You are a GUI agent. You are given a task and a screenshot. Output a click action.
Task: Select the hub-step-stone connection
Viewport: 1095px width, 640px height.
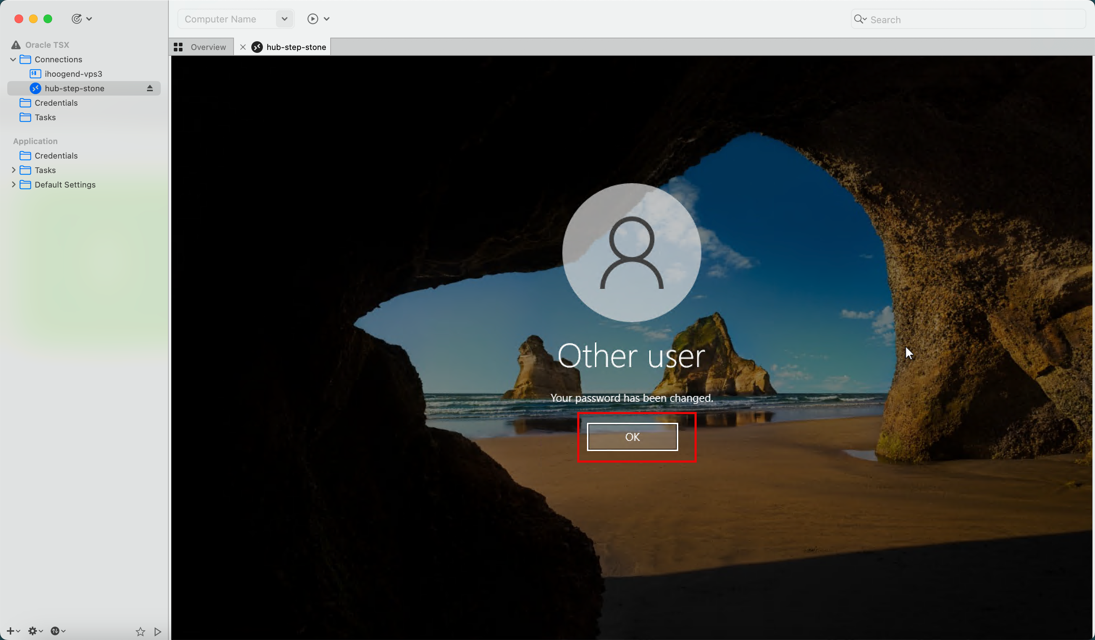click(75, 88)
